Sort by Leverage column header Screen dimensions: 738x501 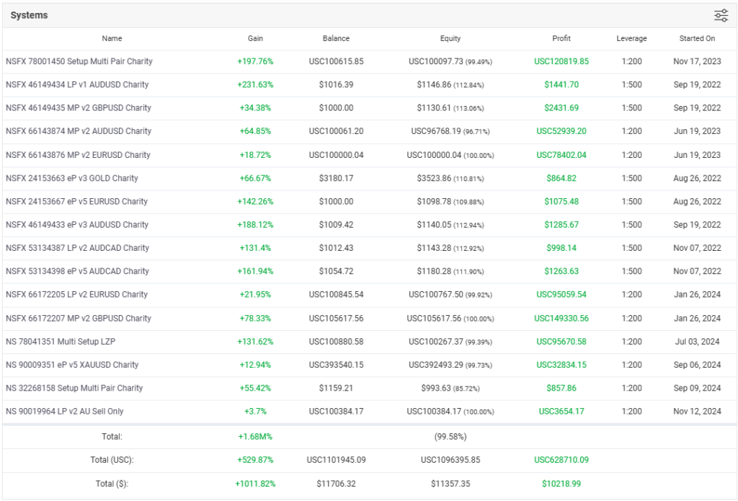click(631, 39)
